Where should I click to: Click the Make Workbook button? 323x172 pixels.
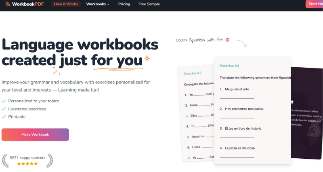pos(35,135)
